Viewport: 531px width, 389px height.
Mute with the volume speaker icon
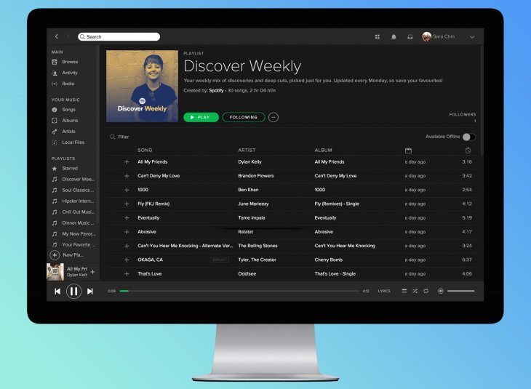click(441, 291)
